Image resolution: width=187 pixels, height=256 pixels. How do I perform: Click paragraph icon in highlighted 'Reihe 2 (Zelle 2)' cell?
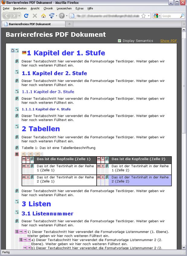107,177
